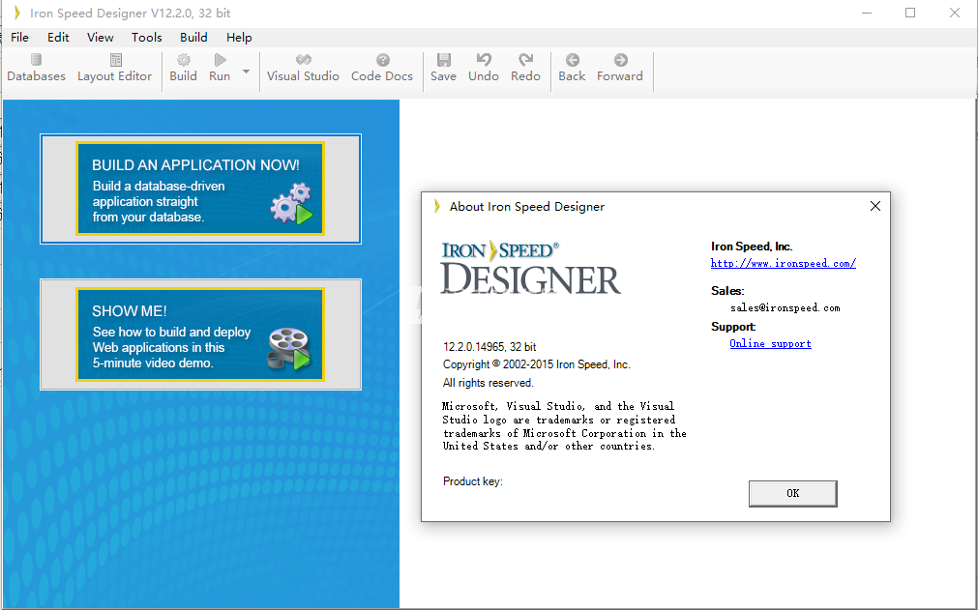The width and height of the screenshot is (978, 610).
Task: Close the About Iron Speed Designer dialog
Action: pyautogui.click(x=875, y=206)
